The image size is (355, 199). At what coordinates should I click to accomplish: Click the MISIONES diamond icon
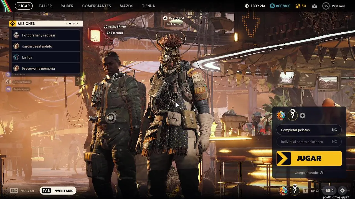[x=12, y=24]
